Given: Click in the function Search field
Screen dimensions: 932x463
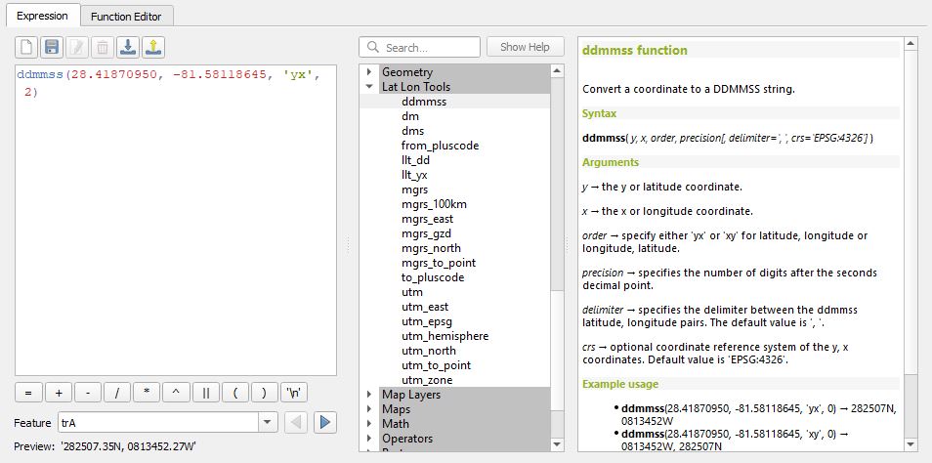Looking at the screenshot, I should coord(420,47).
